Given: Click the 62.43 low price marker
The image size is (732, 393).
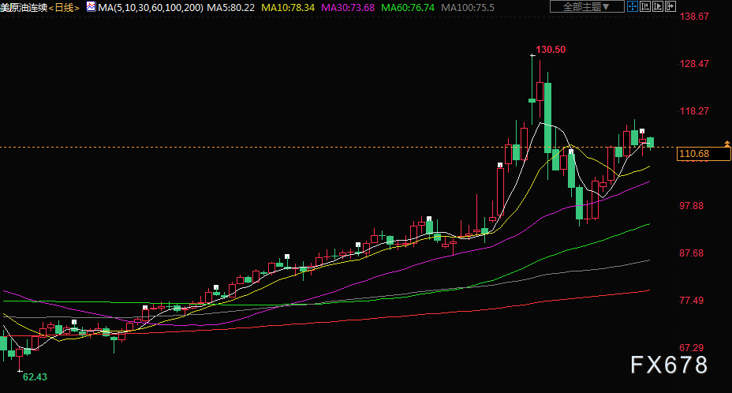Looking at the screenshot, I should click(x=35, y=376).
